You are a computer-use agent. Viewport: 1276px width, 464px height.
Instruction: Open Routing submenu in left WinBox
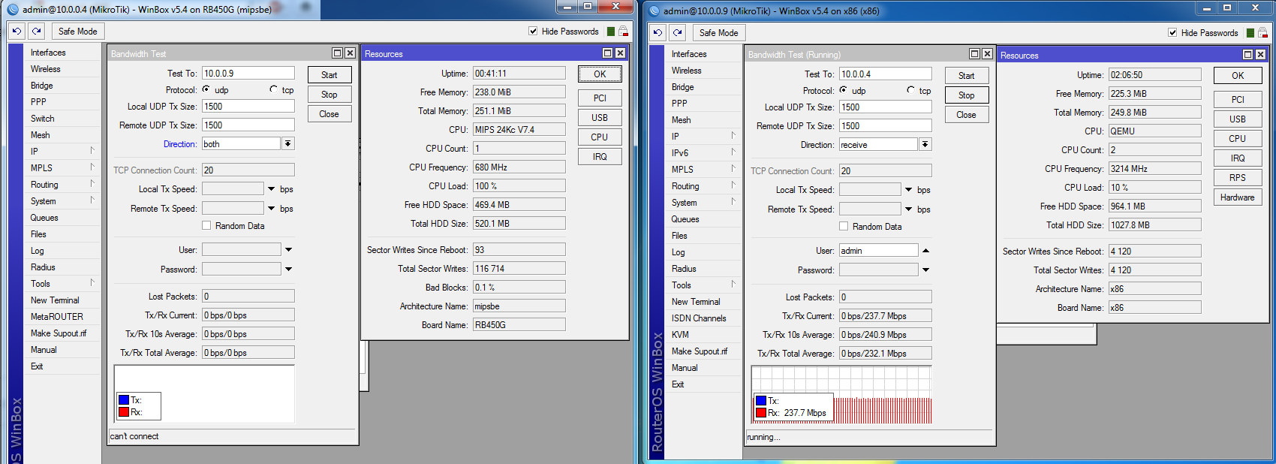pos(63,185)
